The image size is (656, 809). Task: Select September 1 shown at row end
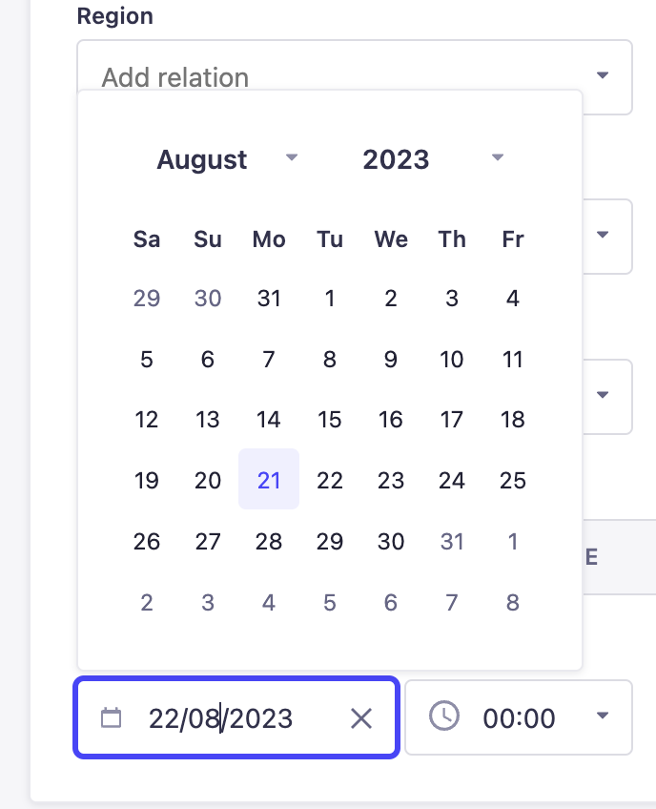tap(513, 541)
